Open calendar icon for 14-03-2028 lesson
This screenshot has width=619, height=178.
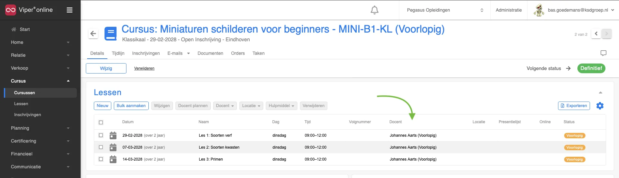pos(113,159)
